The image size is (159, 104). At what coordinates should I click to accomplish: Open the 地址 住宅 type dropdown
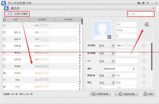click(x=107, y=83)
